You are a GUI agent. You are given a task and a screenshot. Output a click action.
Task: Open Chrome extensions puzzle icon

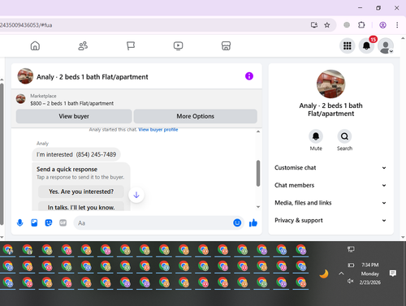tap(361, 25)
